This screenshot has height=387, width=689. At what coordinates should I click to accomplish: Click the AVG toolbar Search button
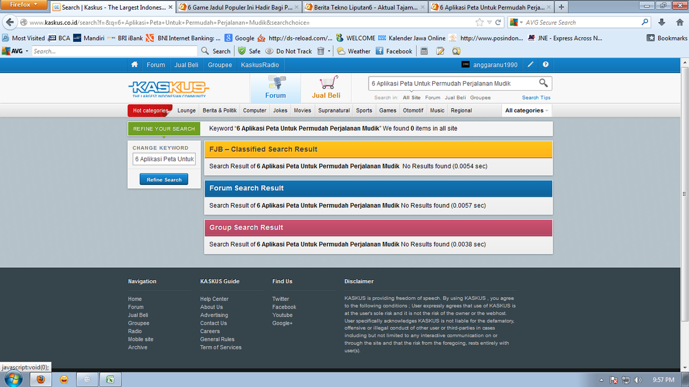pyautogui.click(x=216, y=51)
